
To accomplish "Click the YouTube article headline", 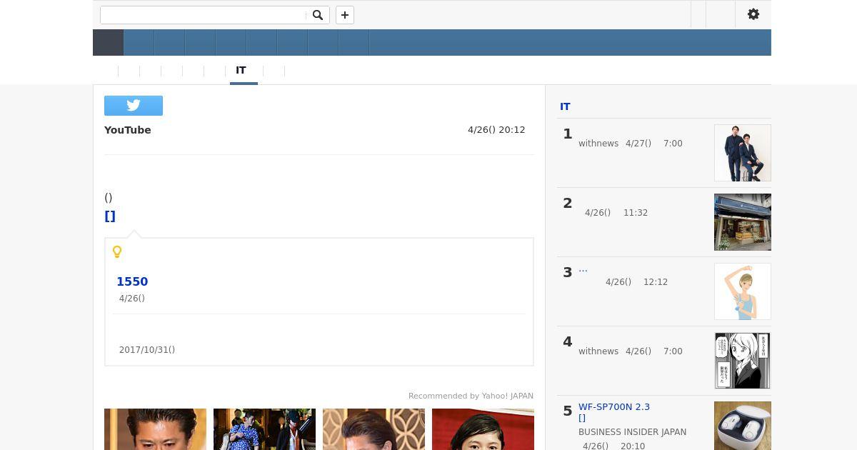I will pos(128,130).
